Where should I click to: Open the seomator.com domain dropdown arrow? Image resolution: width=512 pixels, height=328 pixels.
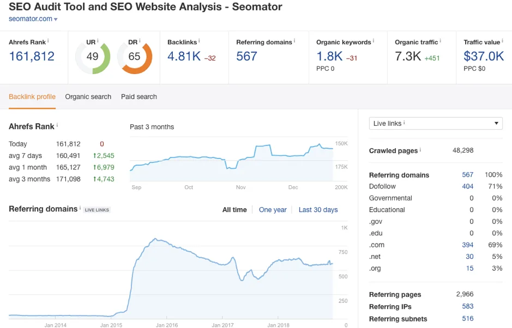coord(56,19)
